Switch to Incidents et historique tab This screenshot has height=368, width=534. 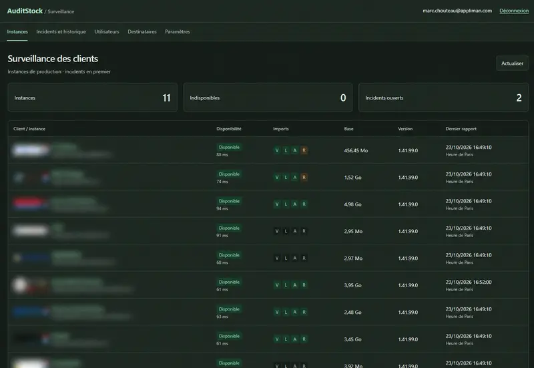(61, 31)
